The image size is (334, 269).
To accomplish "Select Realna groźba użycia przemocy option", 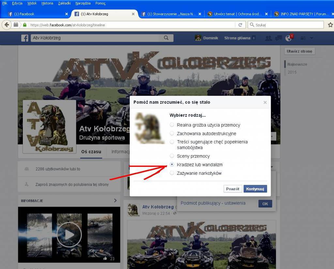I will click(172, 125).
